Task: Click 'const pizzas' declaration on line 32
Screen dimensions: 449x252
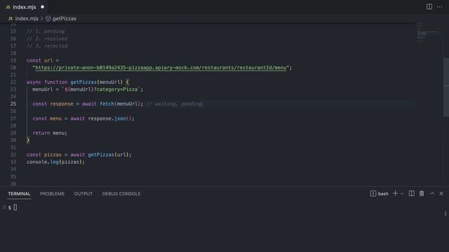Action: click(44, 155)
